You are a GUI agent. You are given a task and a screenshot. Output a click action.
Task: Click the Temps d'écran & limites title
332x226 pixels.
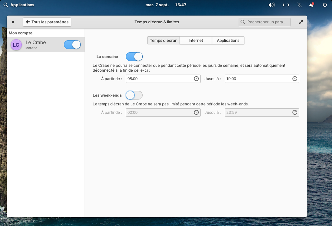pos(157,22)
